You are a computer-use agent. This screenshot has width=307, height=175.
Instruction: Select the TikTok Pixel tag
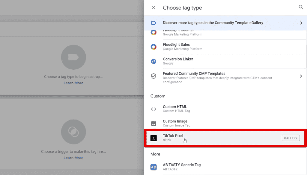[225, 138]
